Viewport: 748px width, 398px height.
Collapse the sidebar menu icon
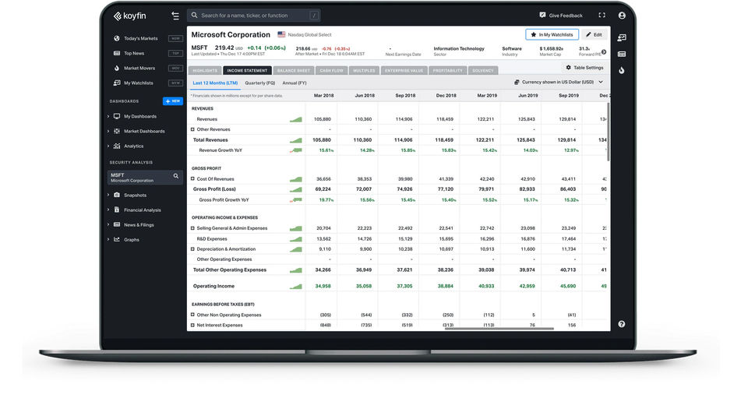pos(175,16)
